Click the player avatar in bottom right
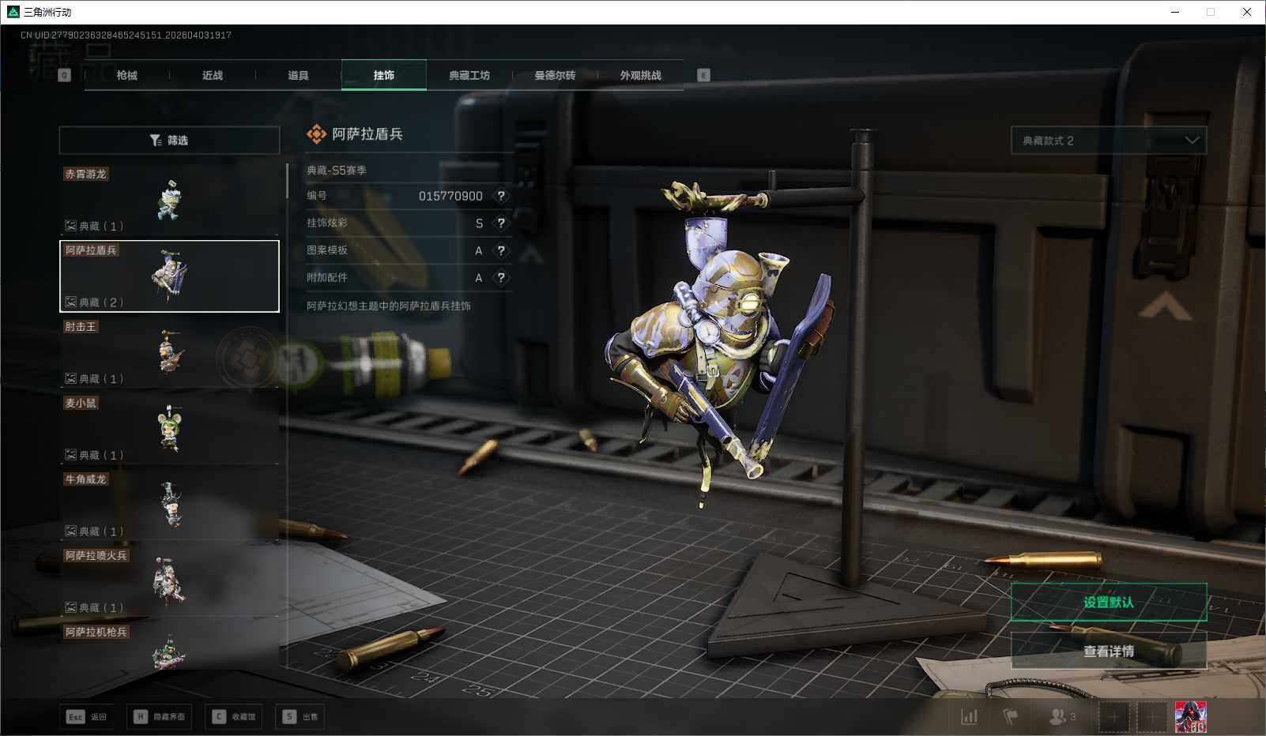 (x=1190, y=716)
